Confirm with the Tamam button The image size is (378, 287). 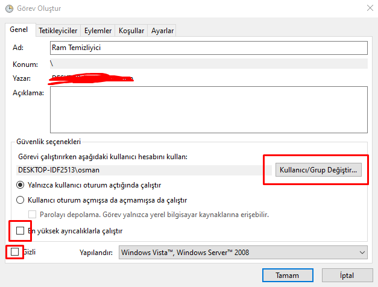[288, 275]
